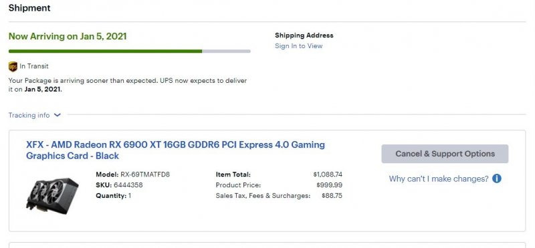Select the Now Arriving on Jan 5 heading
This screenshot has height=248, width=535.
[x=68, y=37]
